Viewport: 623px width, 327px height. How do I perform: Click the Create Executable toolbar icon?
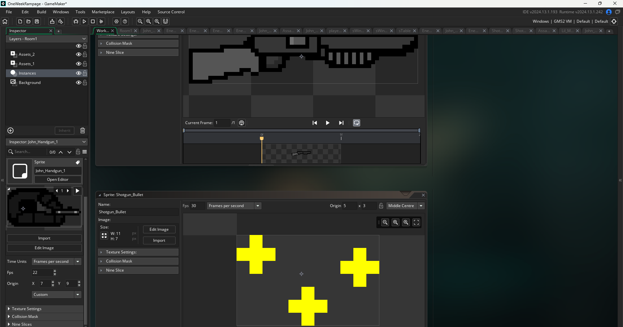52,21
